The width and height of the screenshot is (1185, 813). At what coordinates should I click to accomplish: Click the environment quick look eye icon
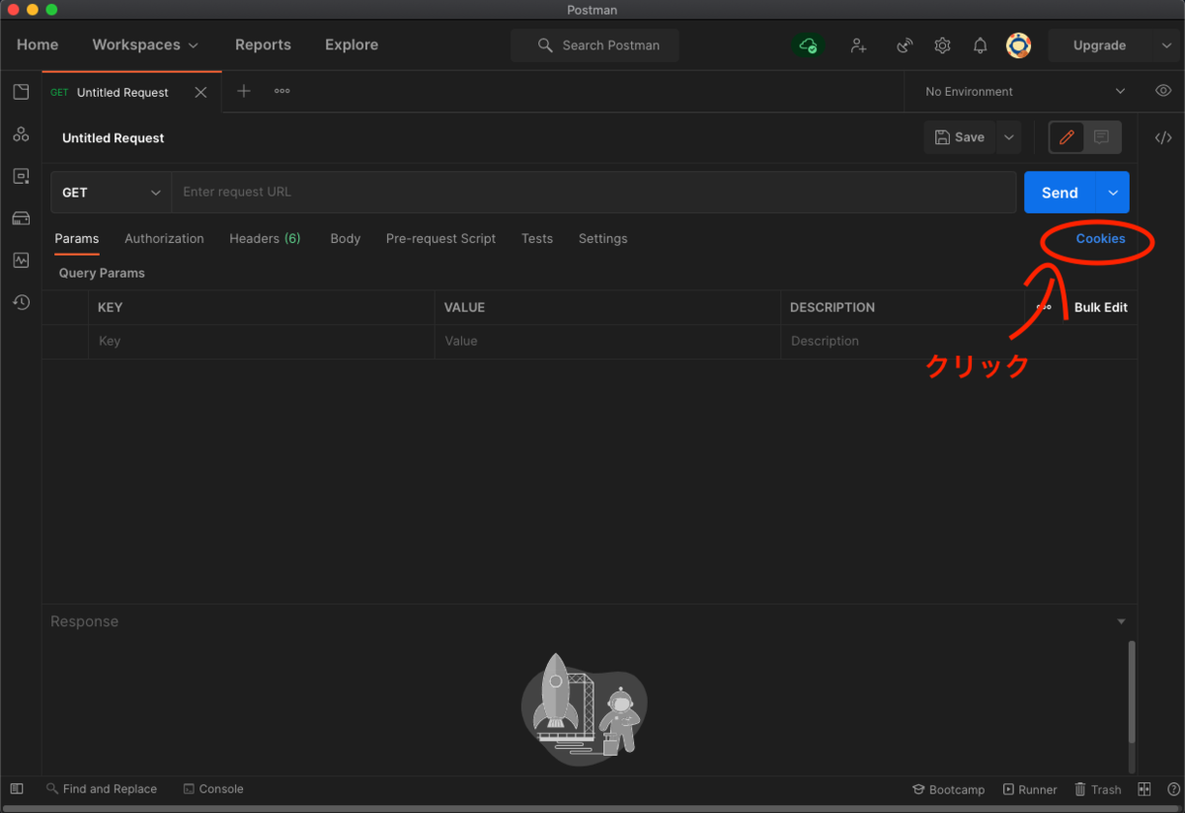tap(1163, 91)
